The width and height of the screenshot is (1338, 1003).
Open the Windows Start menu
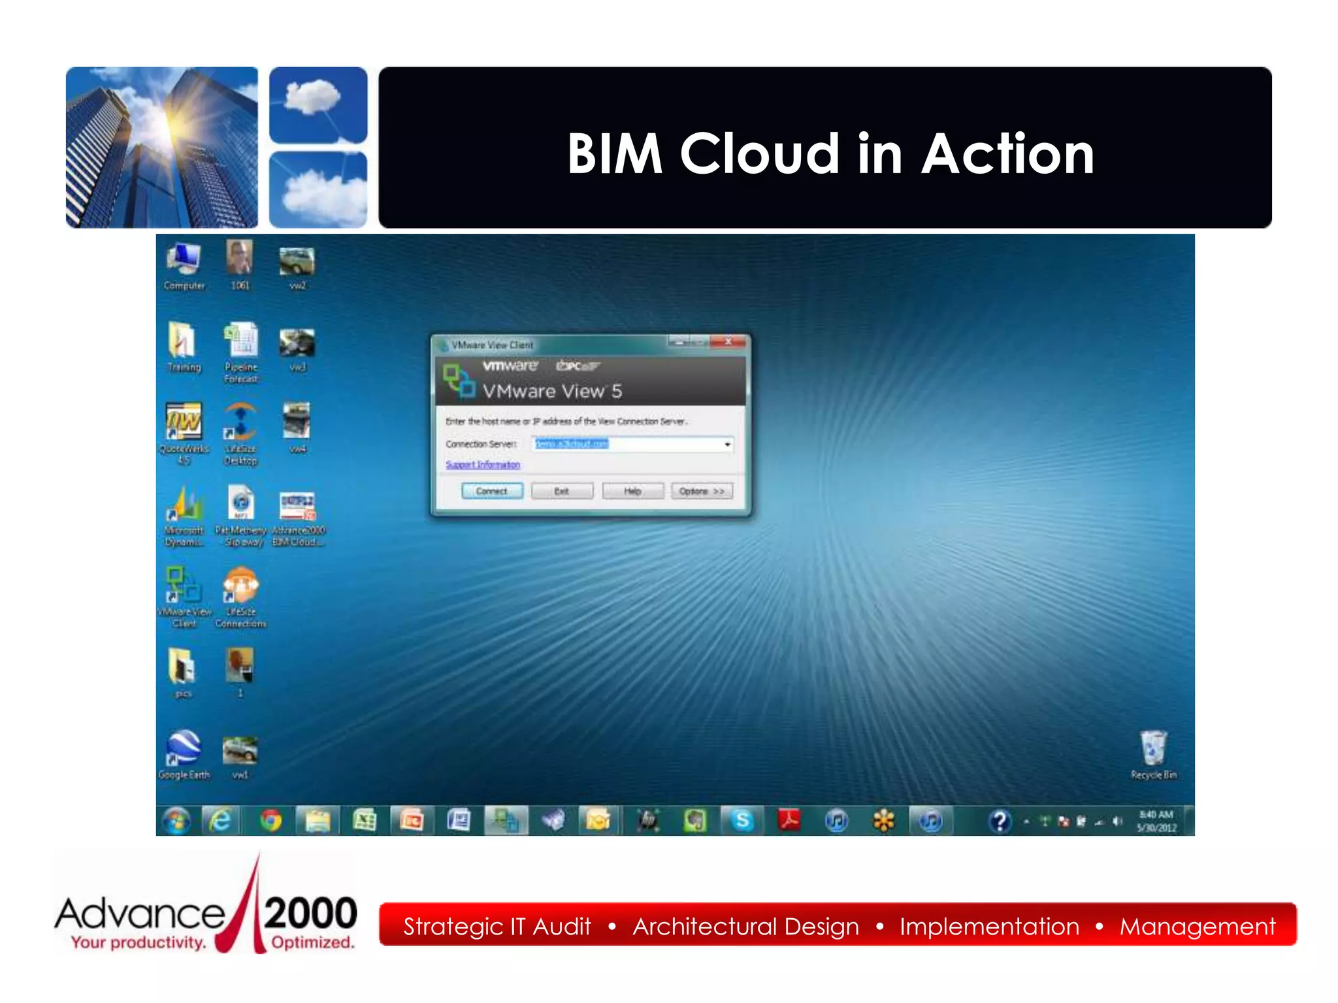coord(176,820)
